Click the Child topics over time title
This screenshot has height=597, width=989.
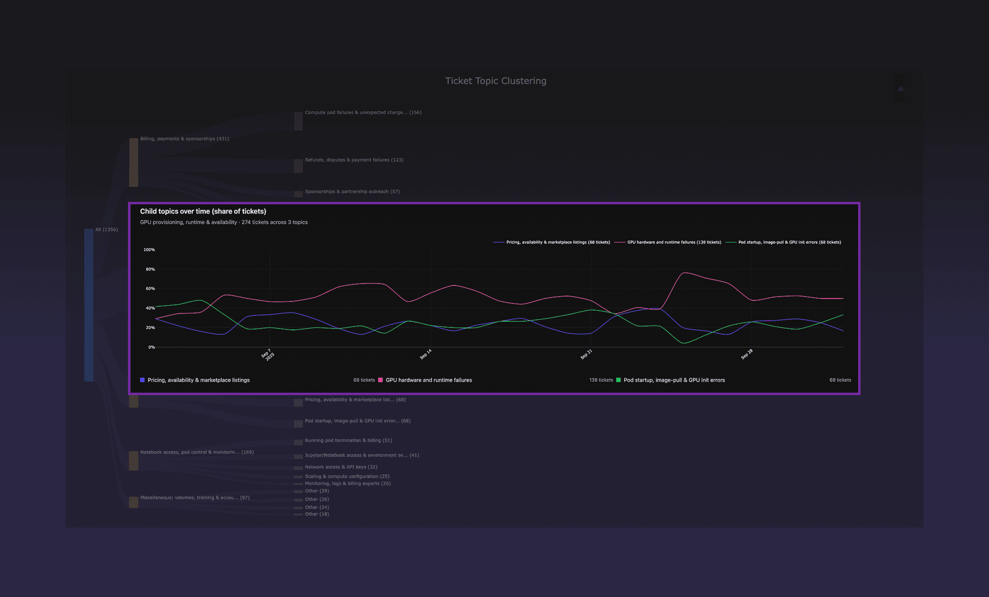pyautogui.click(x=203, y=212)
